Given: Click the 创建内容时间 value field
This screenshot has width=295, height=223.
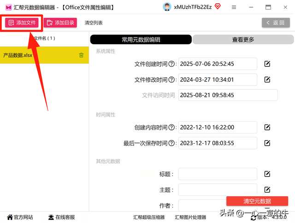Looking at the screenshot, I should click(x=218, y=127).
